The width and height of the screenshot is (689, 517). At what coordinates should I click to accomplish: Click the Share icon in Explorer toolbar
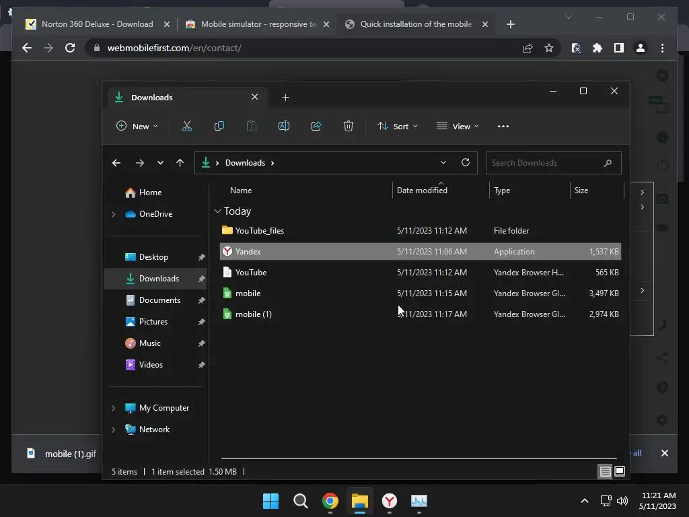click(316, 126)
